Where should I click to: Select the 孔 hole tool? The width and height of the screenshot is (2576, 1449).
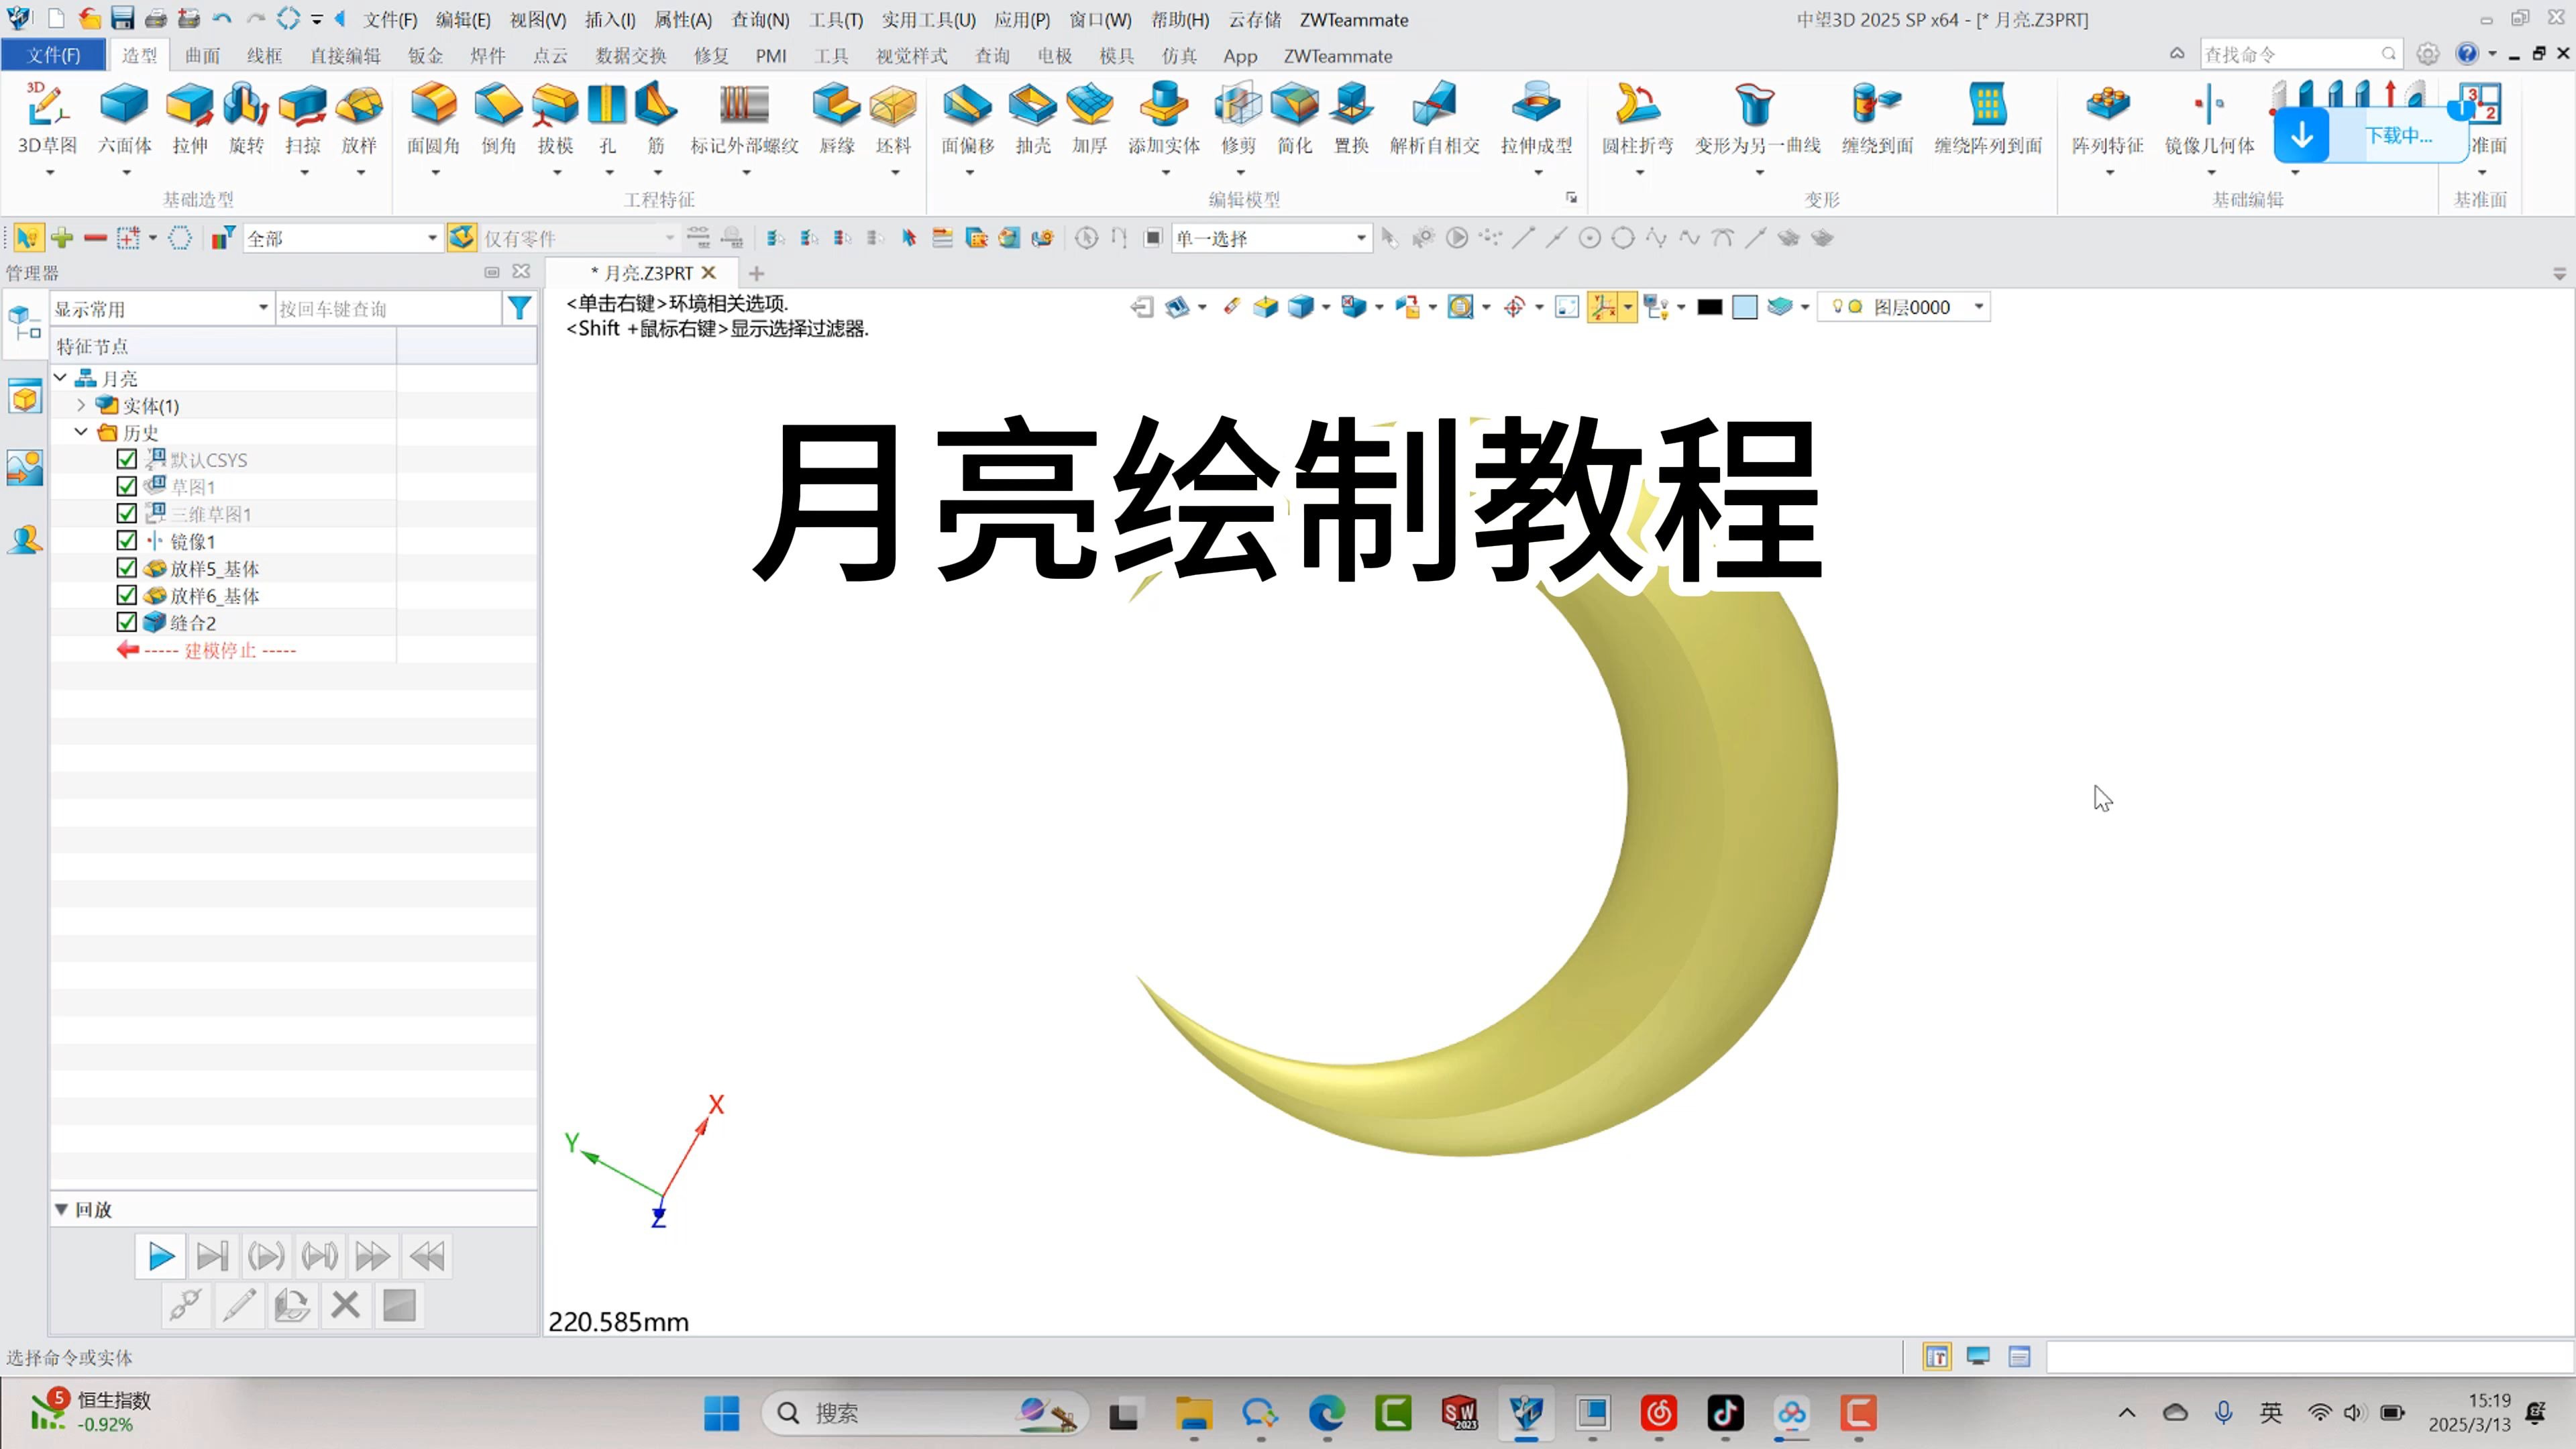(607, 120)
